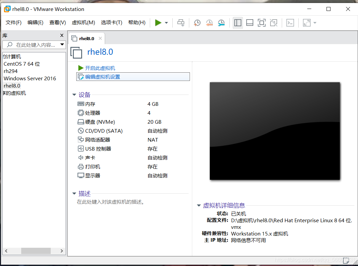Screen dimensions: 358x266
Task: Open the console view toolbar icon
Action: (x=290, y=23)
